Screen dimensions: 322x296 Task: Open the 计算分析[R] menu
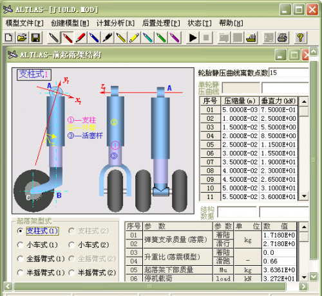coord(115,23)
